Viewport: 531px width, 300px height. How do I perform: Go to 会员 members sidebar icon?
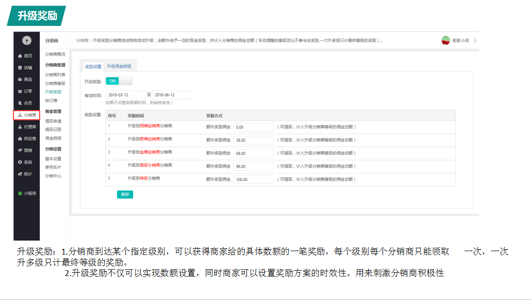click(20, 103)
